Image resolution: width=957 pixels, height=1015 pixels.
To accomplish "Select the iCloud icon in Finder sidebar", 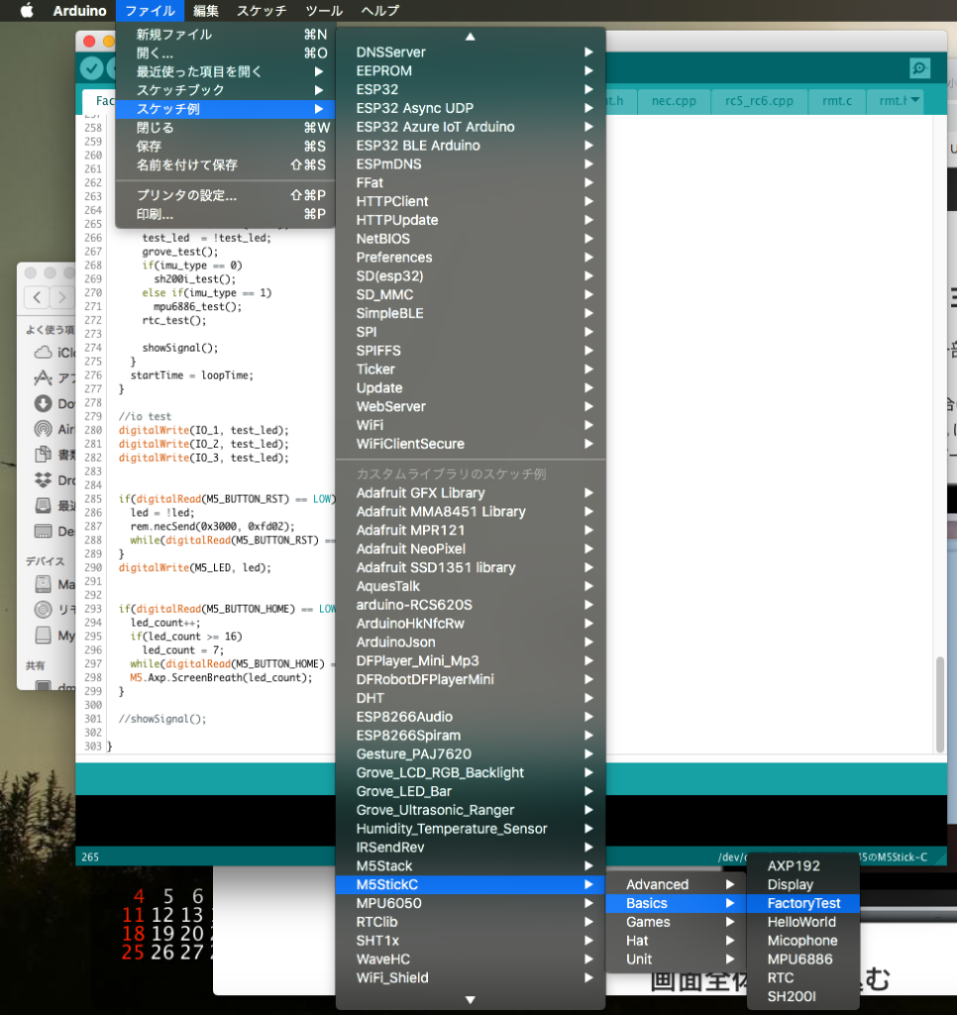I will (x=43, y=353).
